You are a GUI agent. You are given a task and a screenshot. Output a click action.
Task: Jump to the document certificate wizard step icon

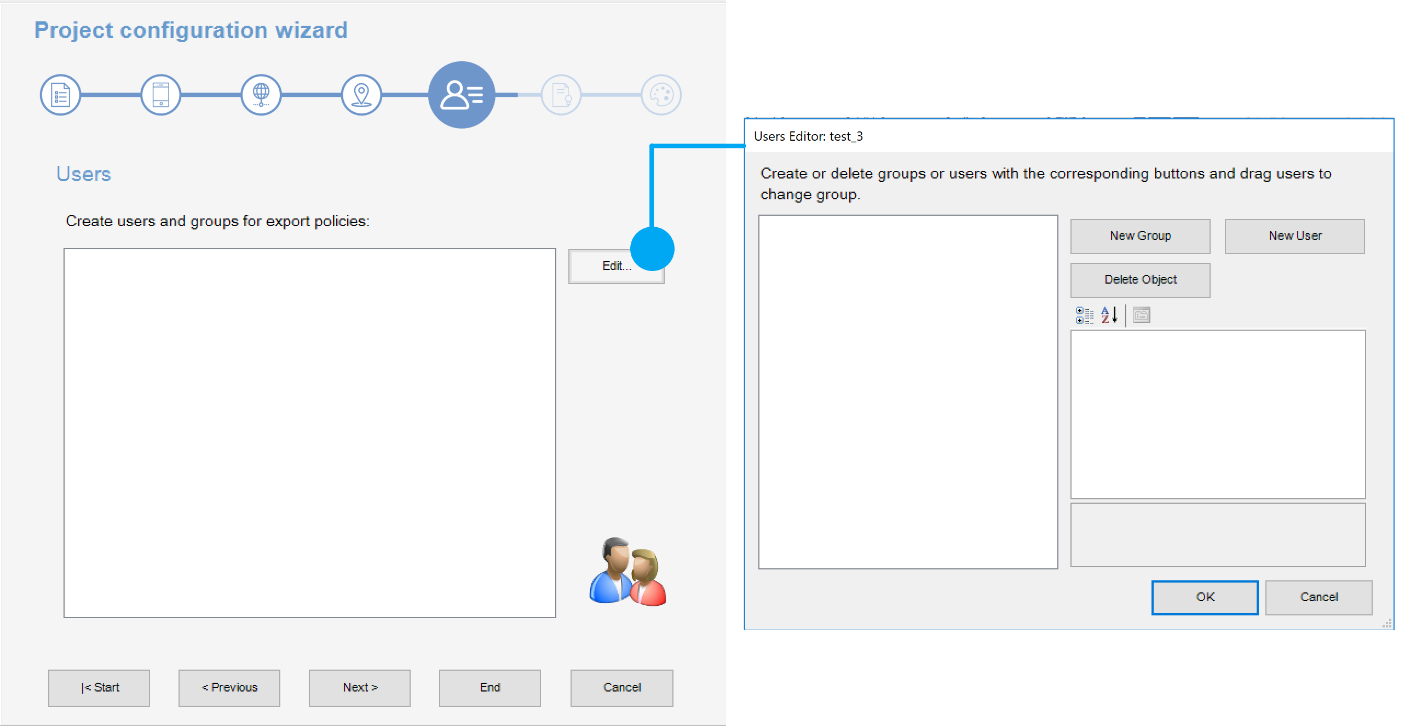click(561, 95)
